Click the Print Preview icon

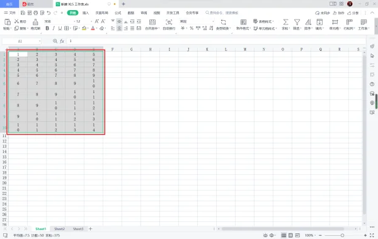coord(42,13)
